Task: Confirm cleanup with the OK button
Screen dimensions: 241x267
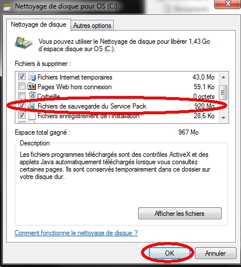Action: pos(169,253)
